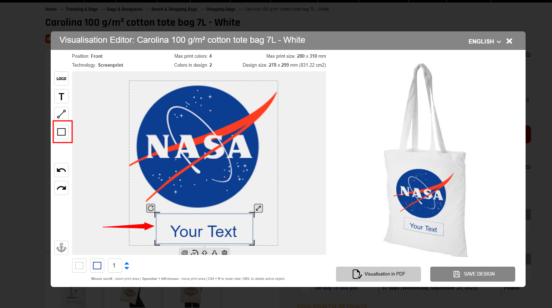This screenshot has width=552, height=308.
Task: Choose the dashed border fill option
Action: click(x=79, y=266)
